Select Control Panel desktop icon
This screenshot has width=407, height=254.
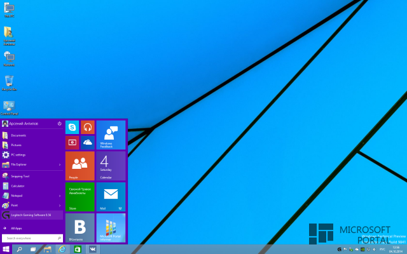click(10, 108)
